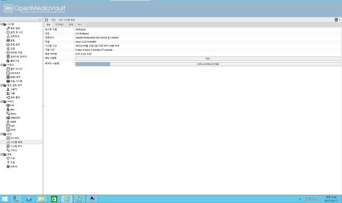The image size is (342, 203).
Task: Collapse the sidebar navigation panel
Action: tap(40, 19)
